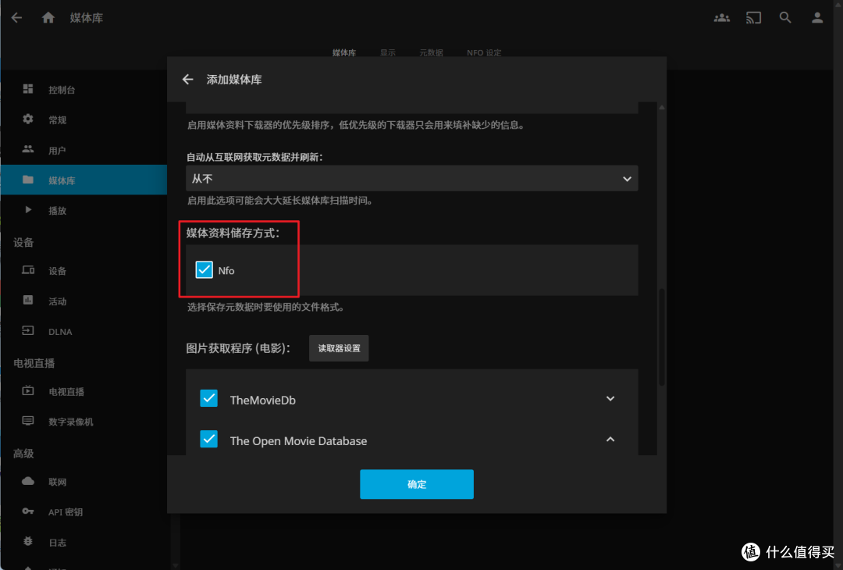Toggle the TheMovieDb image fetcher checkbox
Viewport: 843px width, 570px height.
pyautogui.click(x=208, y=399)
